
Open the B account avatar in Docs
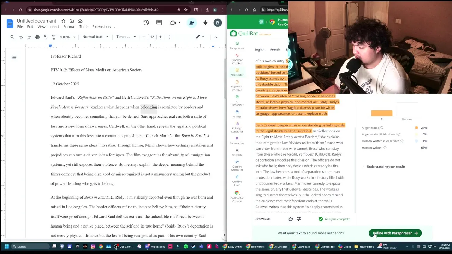coord(218,23)
